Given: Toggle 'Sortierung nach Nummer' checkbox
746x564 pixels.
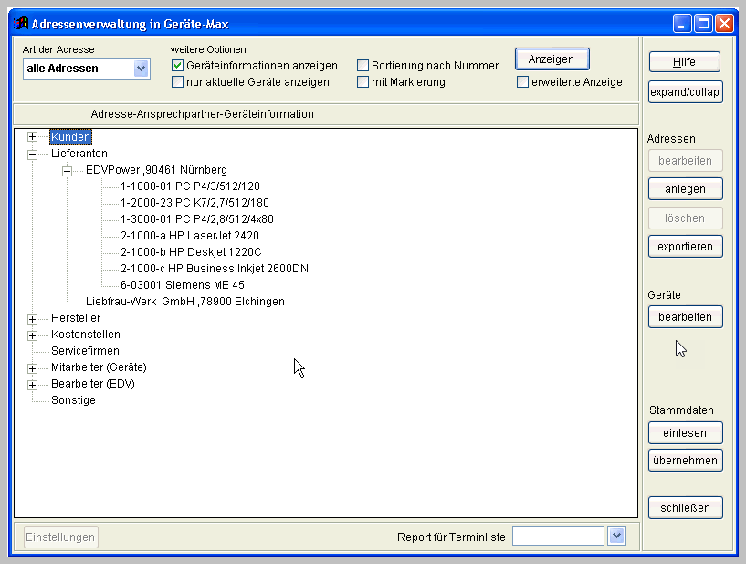Looking at the screenshot, I should (x=363, y=66).
